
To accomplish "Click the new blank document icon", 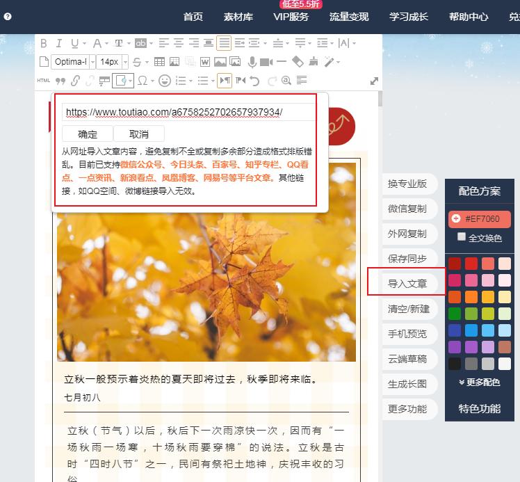I will pos(44,62).
